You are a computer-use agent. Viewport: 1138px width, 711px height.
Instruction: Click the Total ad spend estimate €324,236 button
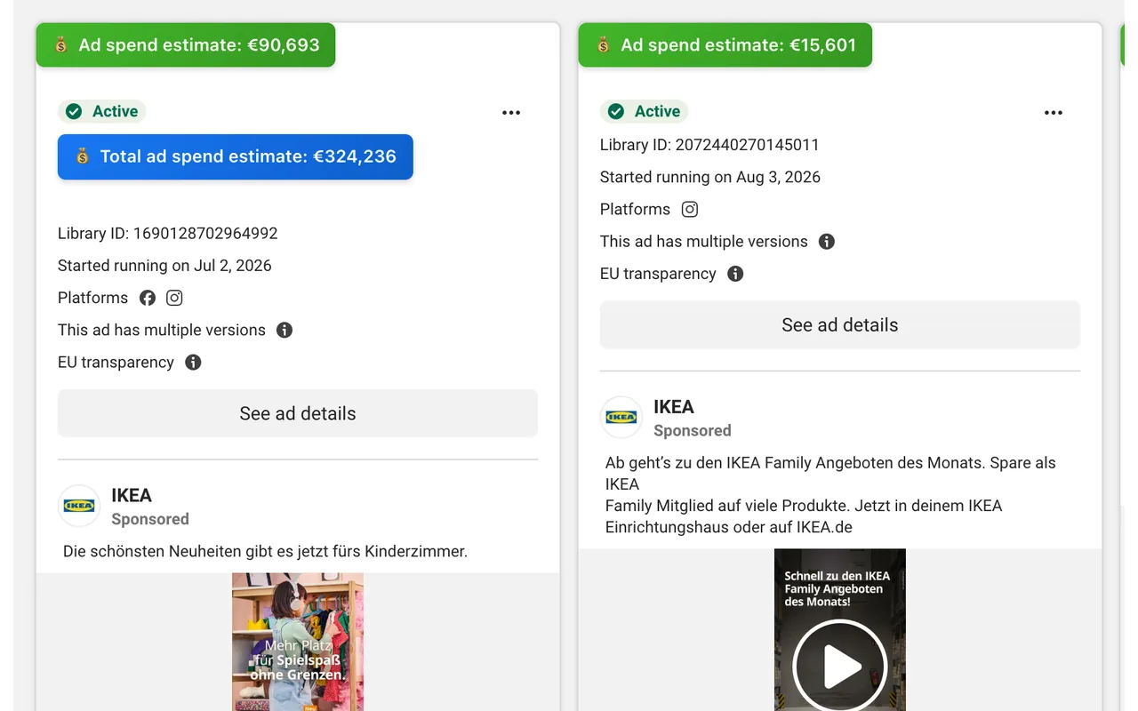(236, 156)
